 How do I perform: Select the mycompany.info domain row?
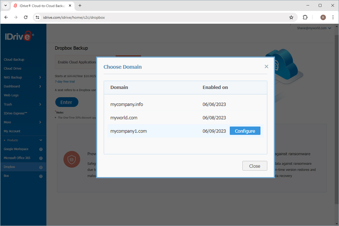click(185, 104)
